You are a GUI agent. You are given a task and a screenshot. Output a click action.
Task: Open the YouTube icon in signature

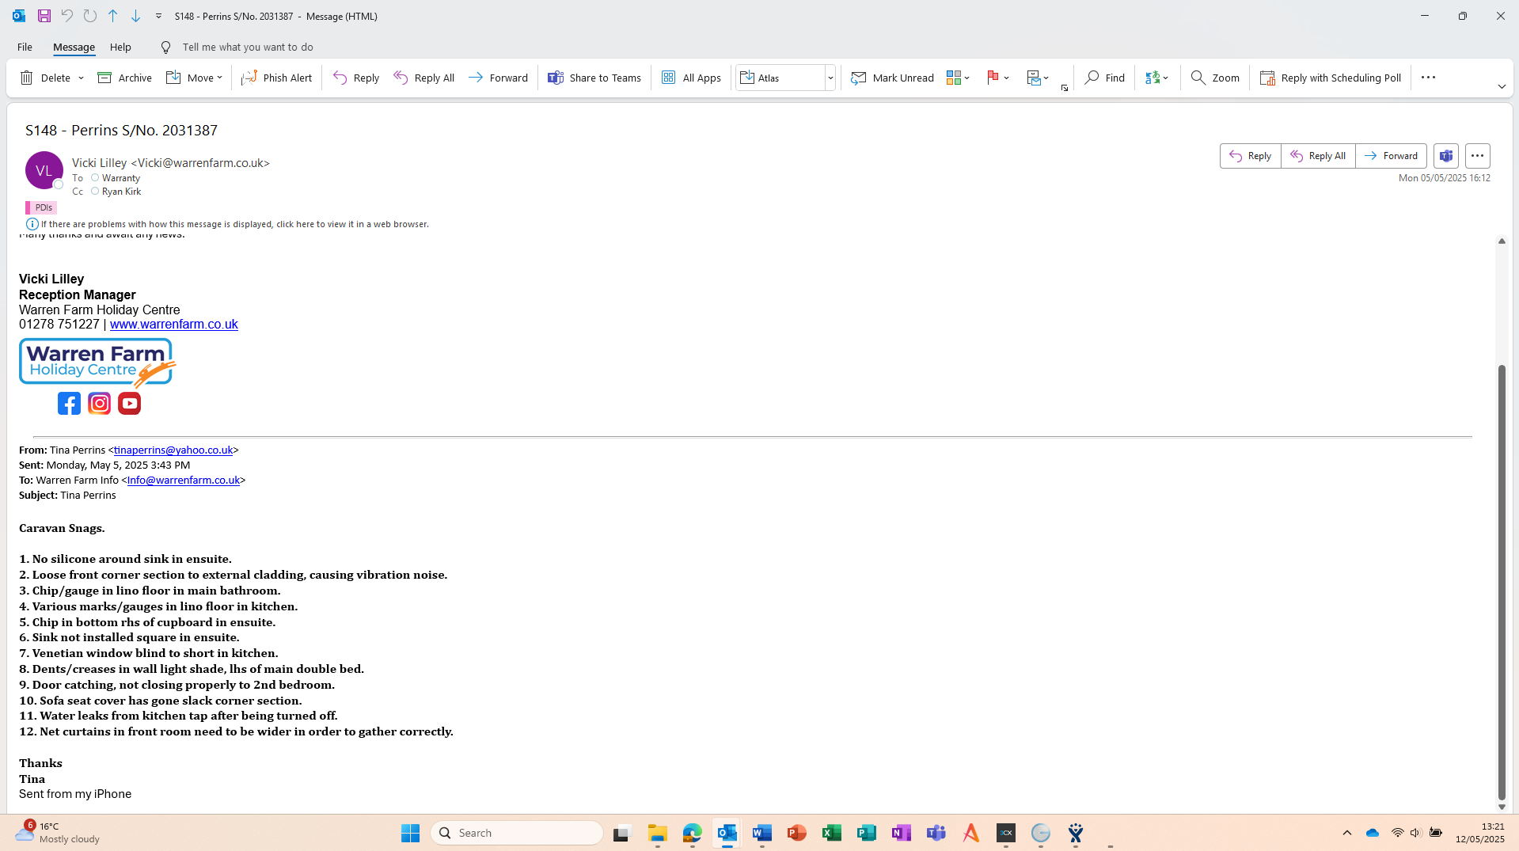pyautogui.click(x=129, y=404)
